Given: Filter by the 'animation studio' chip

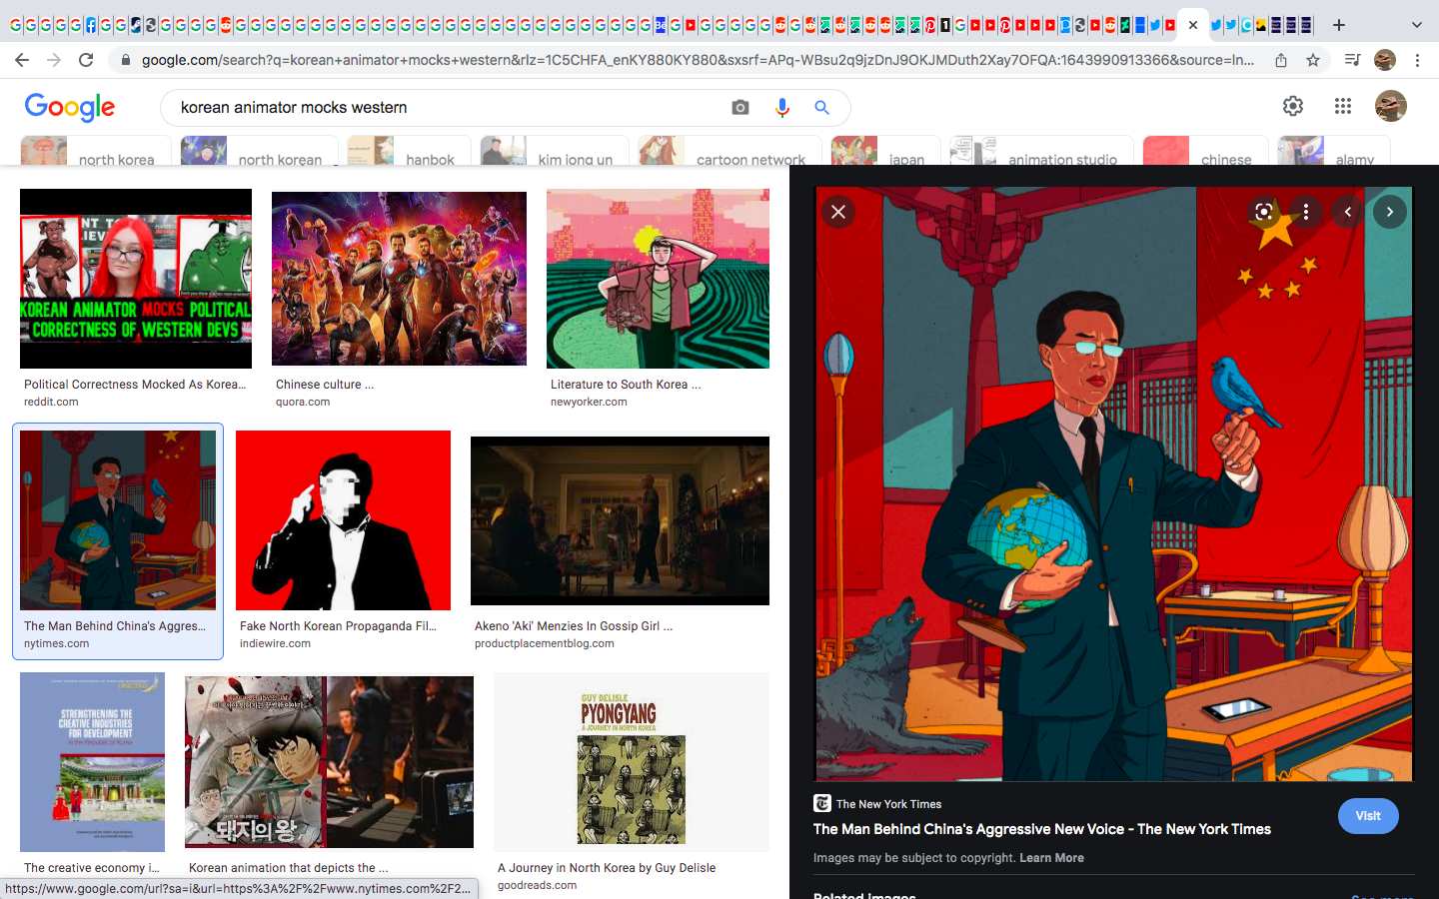Looking at the screenshot, I should click(1041, 151).
